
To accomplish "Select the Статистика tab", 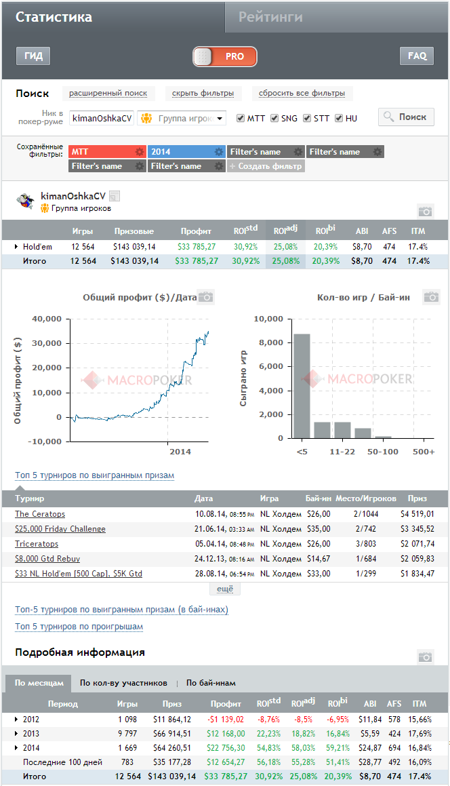I will click(x=113, y=17).
